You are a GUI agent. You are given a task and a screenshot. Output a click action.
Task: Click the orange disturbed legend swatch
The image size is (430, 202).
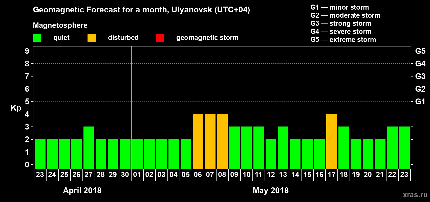pyautogui.click(x=92, y=38)
